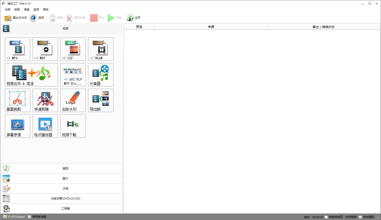
Task: Open the 选项 menu in menu bar
Action: (x=36, y=9)
